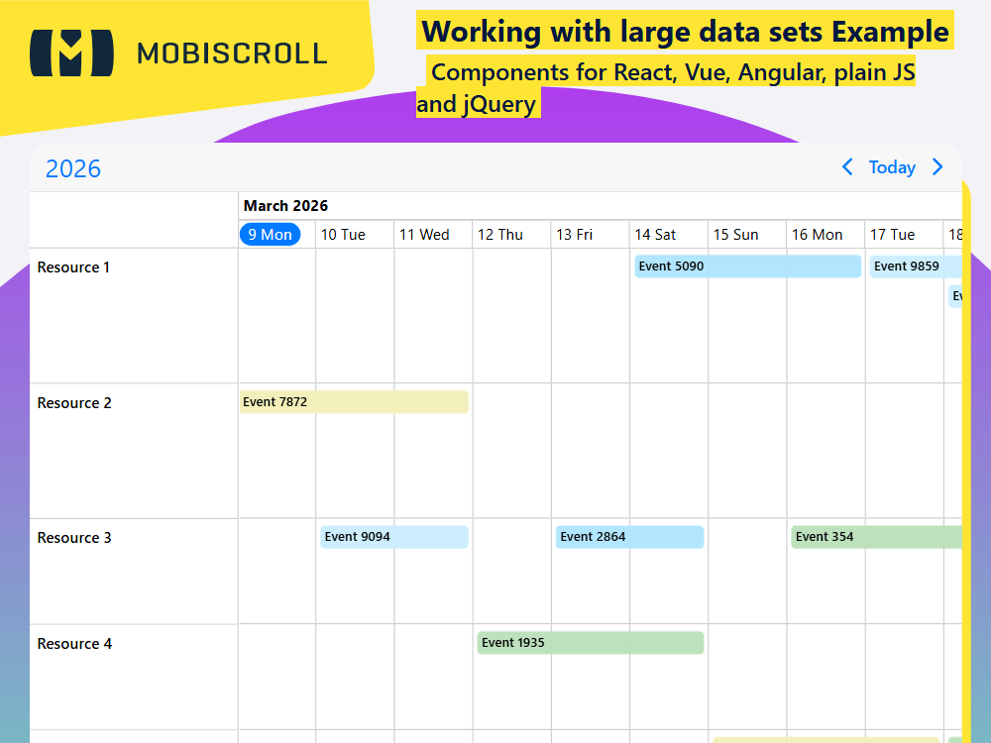This screenshot has width=991, height=743.
Task: Click the right chevron navigation arrow
Action: click(937, 167)
